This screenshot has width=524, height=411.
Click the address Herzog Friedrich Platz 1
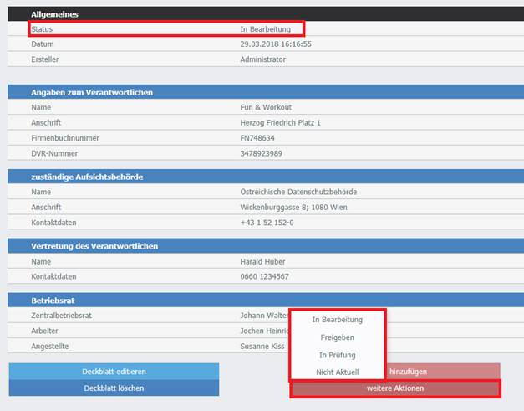coord(280,123)
